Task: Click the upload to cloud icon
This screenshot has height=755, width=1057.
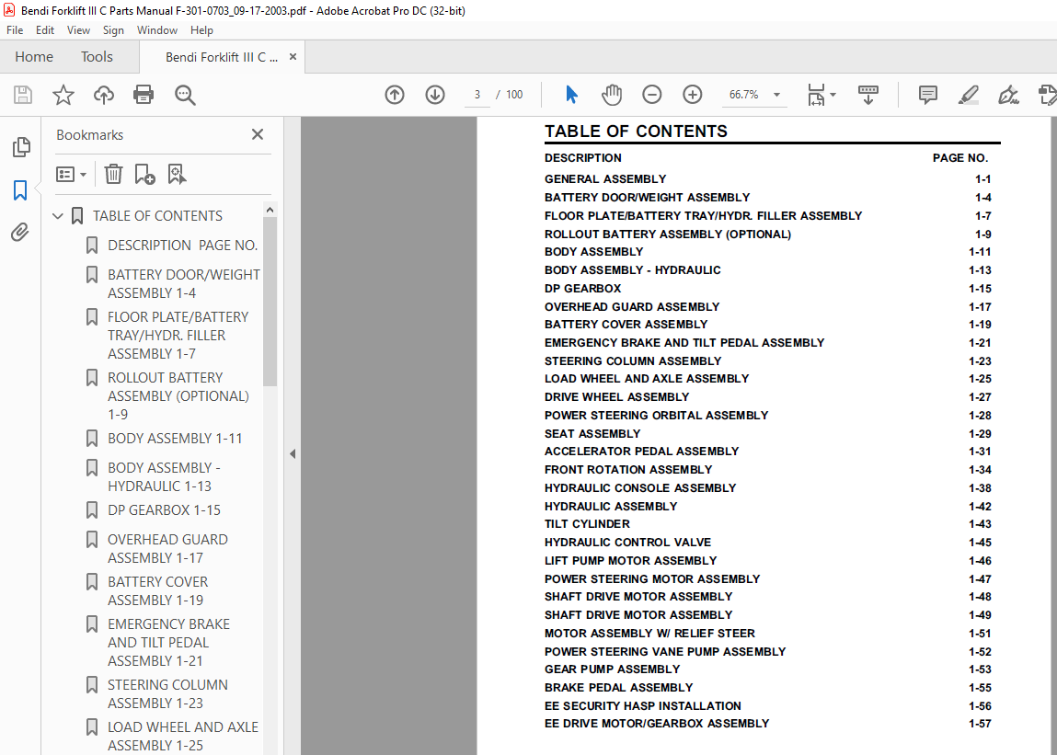Action: tap(104, 95)
